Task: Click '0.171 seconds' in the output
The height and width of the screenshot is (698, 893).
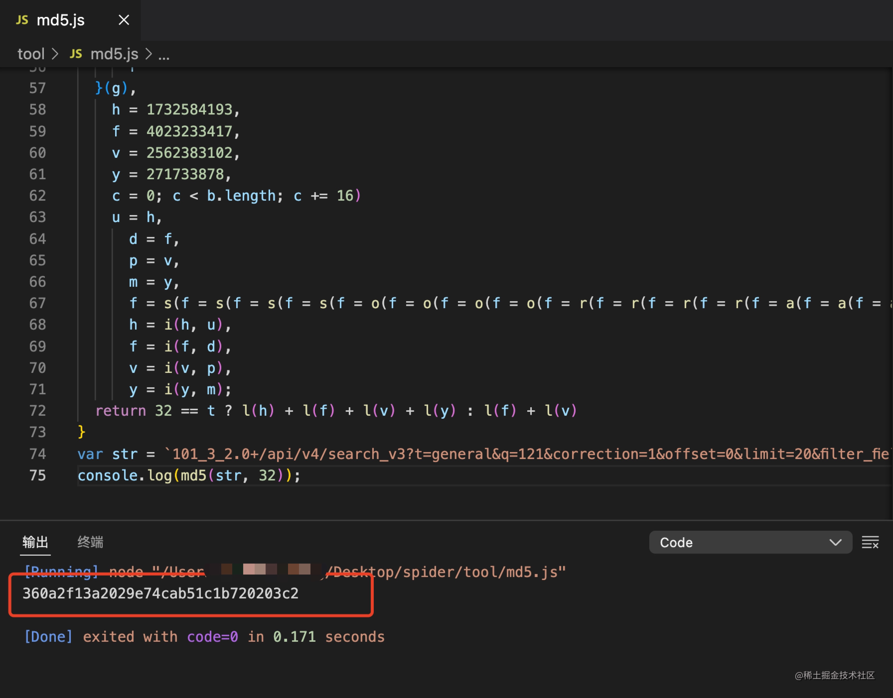Action: point(329,637)
